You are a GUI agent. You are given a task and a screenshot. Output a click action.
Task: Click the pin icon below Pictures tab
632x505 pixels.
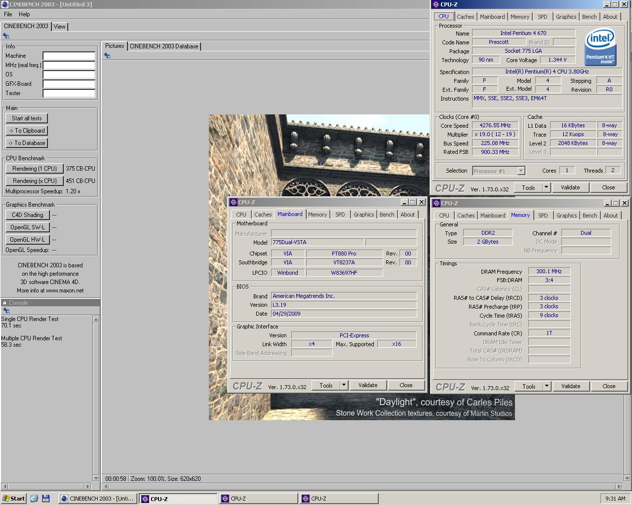click(107, 56)
